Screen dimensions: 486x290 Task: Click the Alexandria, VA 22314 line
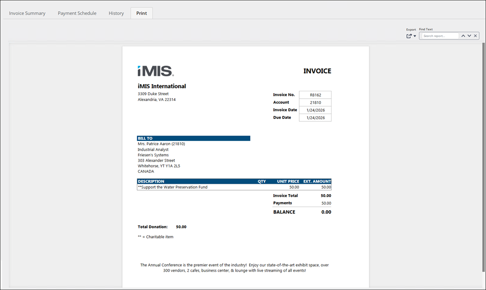point(156,100)
